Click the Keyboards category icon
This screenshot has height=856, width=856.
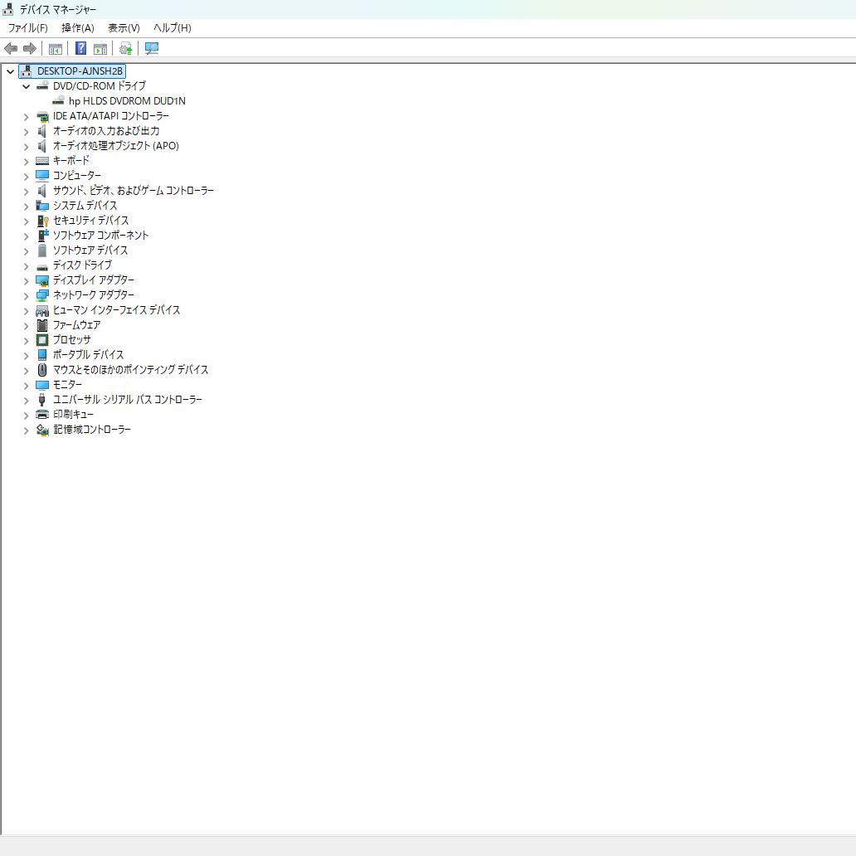[42, 160]
